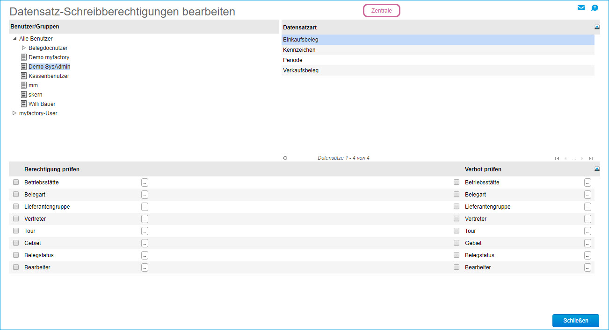Screen dimensions: 609x330
Task: Open Belegart selection under Berechtigung prüfen
Action: coord(145,195)
